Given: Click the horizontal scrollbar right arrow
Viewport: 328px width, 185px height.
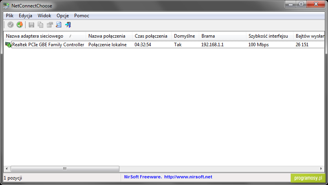Looking at the screenshot, I should [x=321, y=169].
